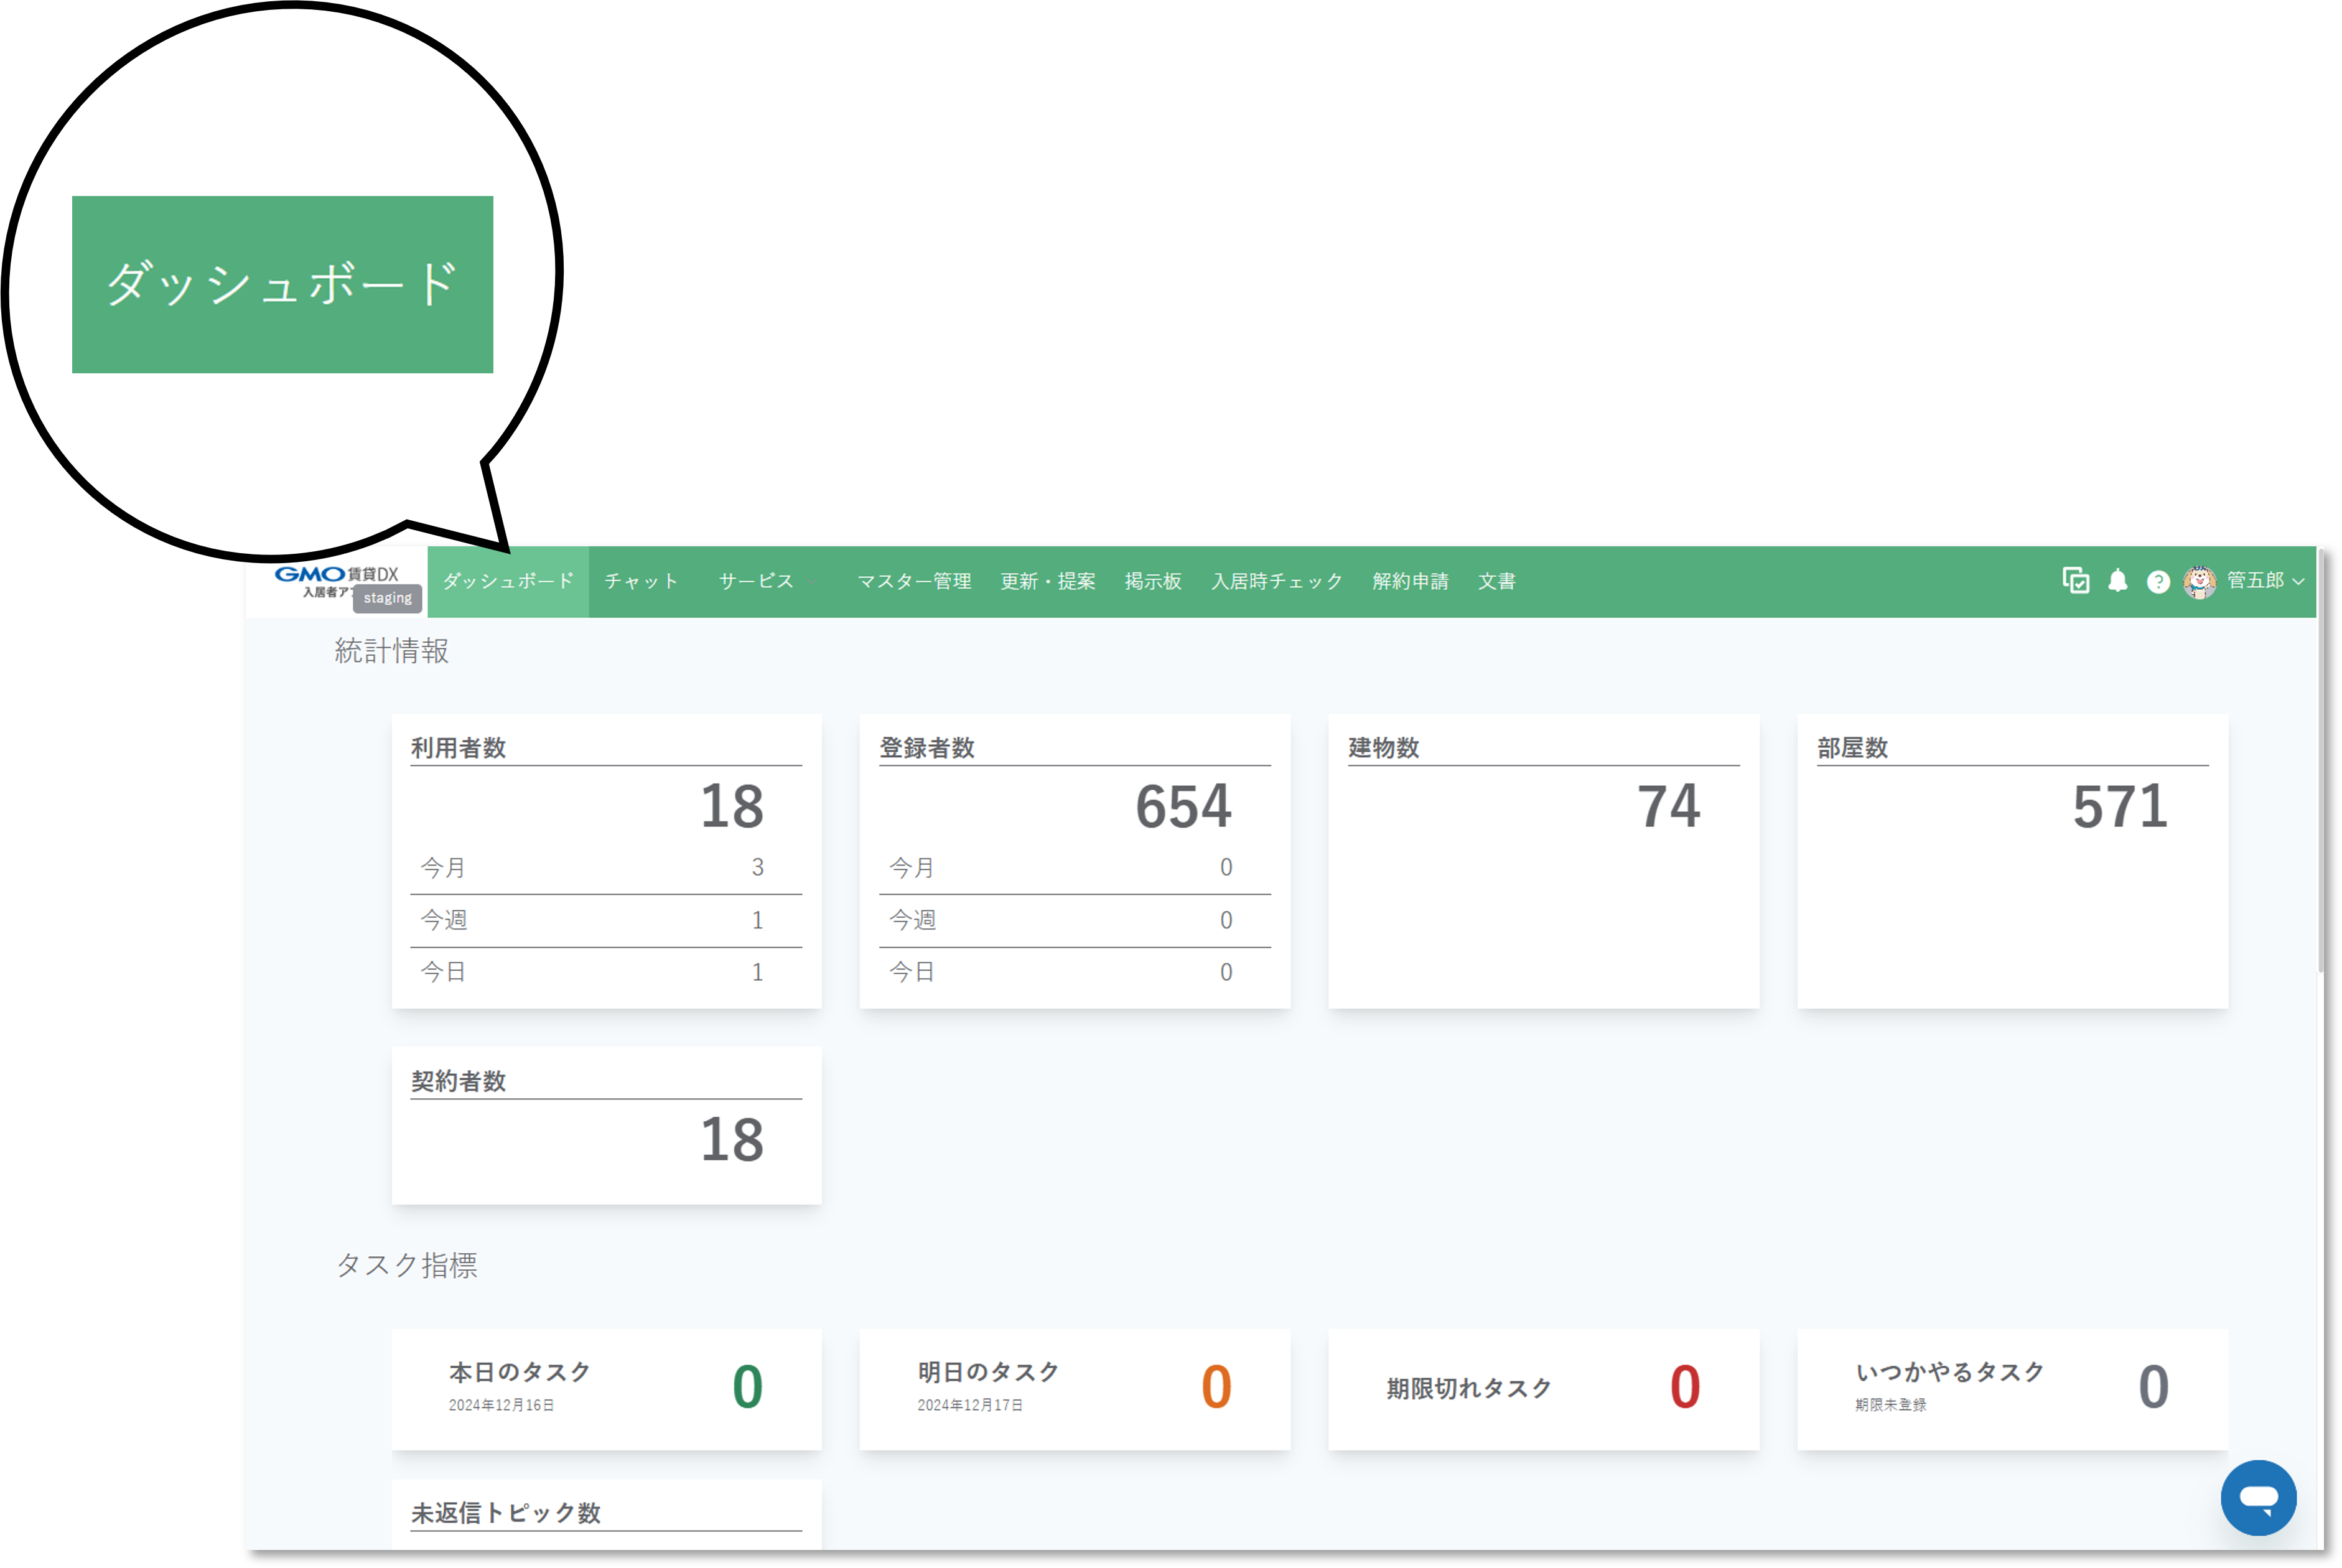Screen dimensions: 2342x1568
Task: Open the task checklist icon in the header
Action: tap(2075, 581)
